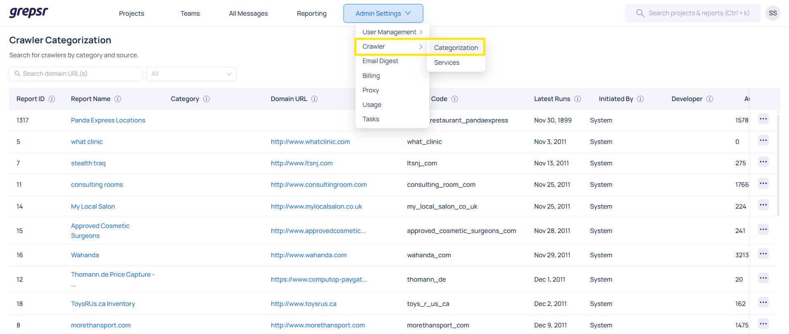The width and height of the screenshot is (789, 334).
Task: Click the Search domain URL(s) field
Action: [76, 74]
